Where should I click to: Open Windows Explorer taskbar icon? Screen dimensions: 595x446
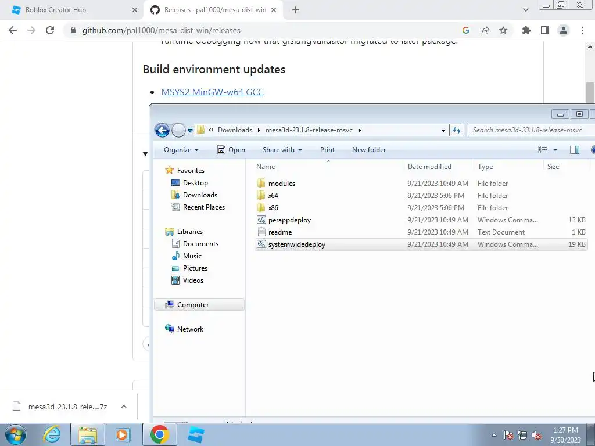pos(88,434)
